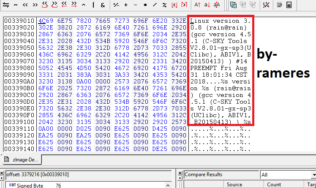Image resolution: width=316 pixels, height=188 pixels.
Task: Click hex value D025 in row 00339110
Action: [x=84, y=129]
